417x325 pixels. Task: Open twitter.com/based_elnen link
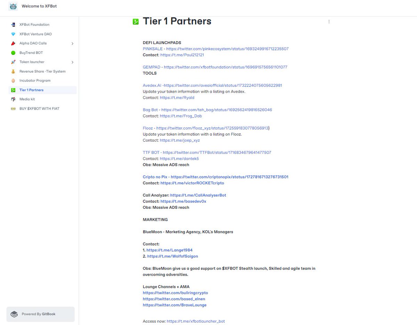click(x=174, y=299)
